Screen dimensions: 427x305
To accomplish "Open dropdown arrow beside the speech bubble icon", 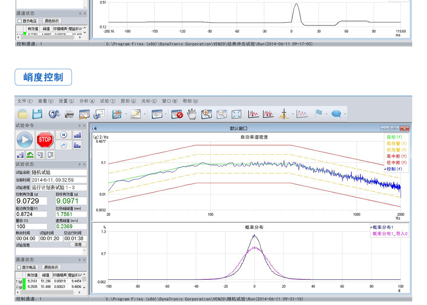I will (345, 114).
